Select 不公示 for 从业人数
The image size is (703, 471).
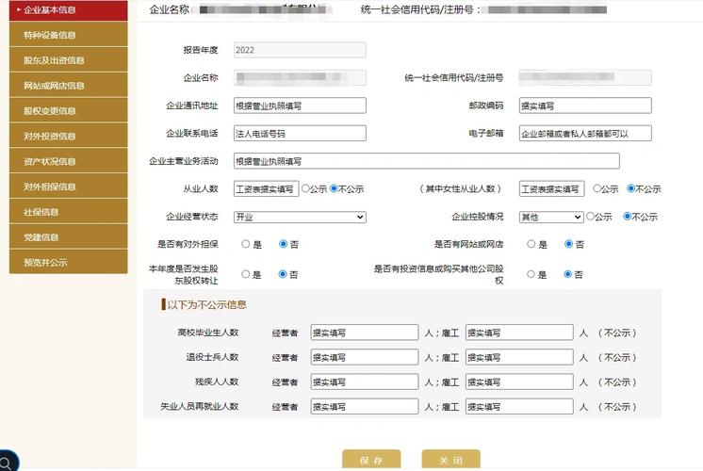point(334,188)
